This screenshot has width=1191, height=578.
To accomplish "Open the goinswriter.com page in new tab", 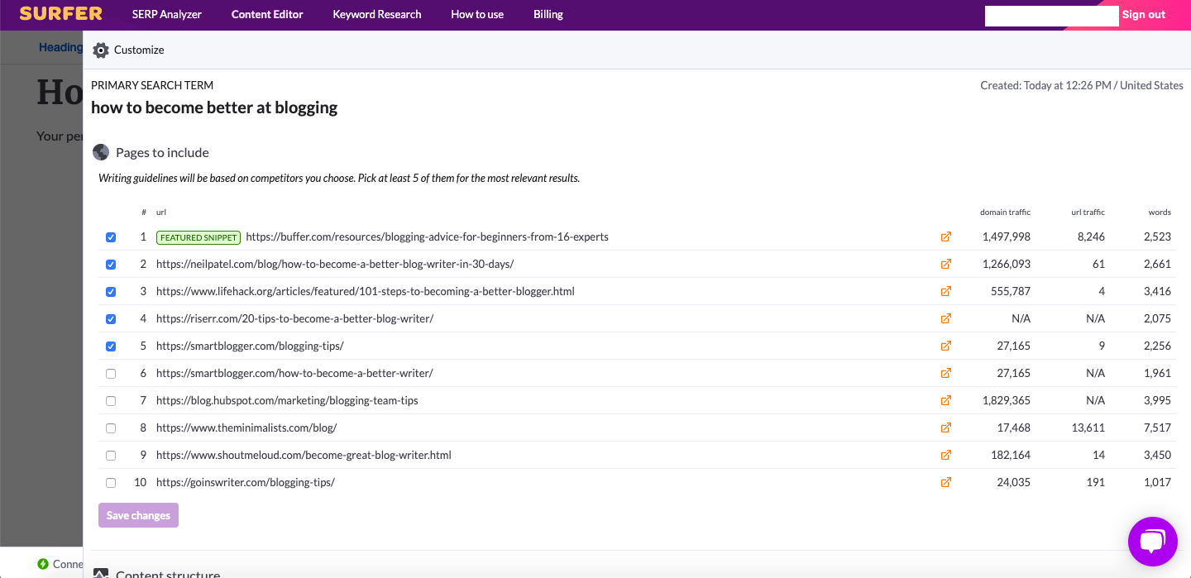I will (945, 482).
